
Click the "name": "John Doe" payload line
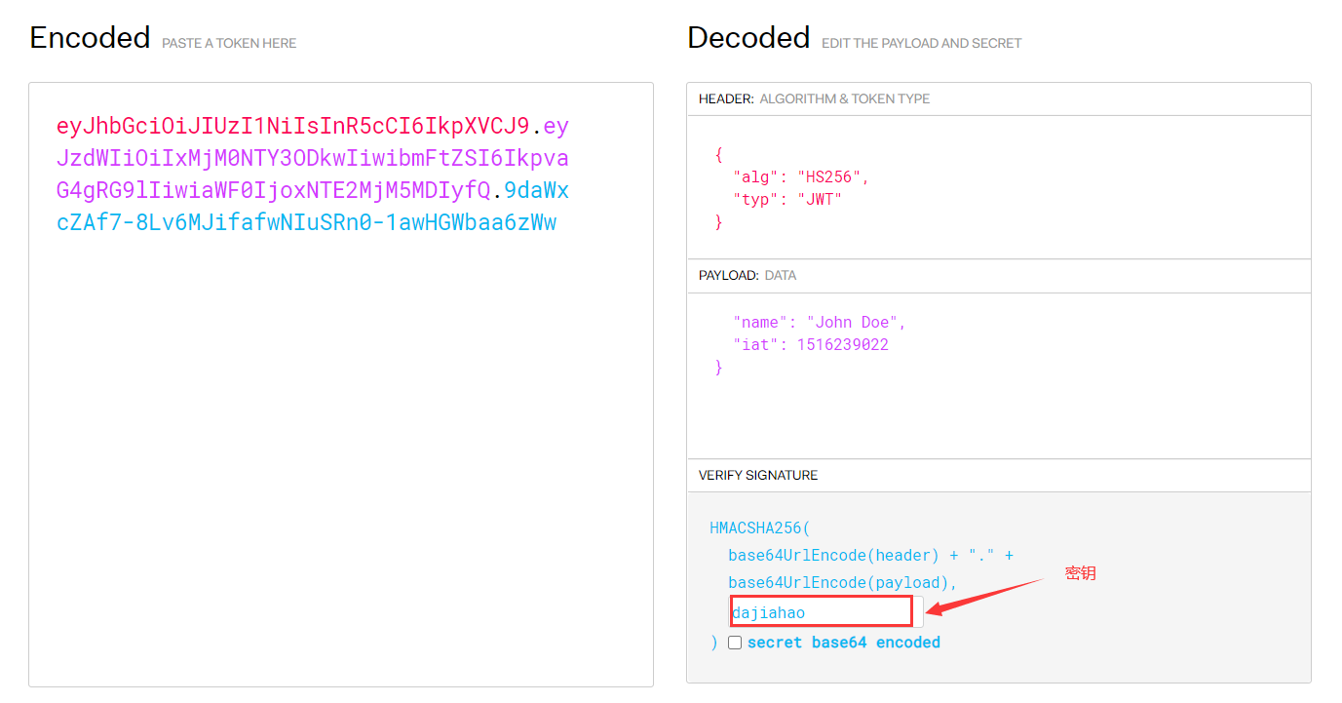pos(820,322)
